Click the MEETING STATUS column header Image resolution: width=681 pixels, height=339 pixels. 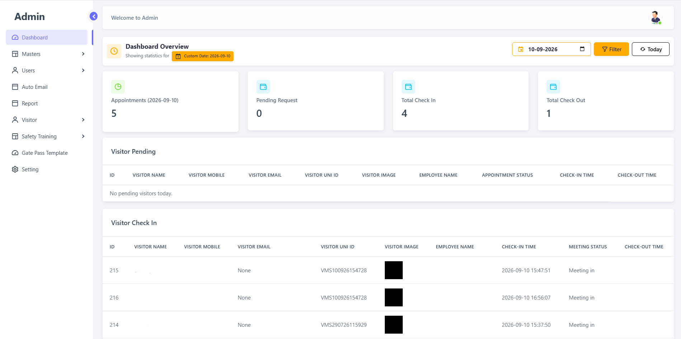click(588, 247)
